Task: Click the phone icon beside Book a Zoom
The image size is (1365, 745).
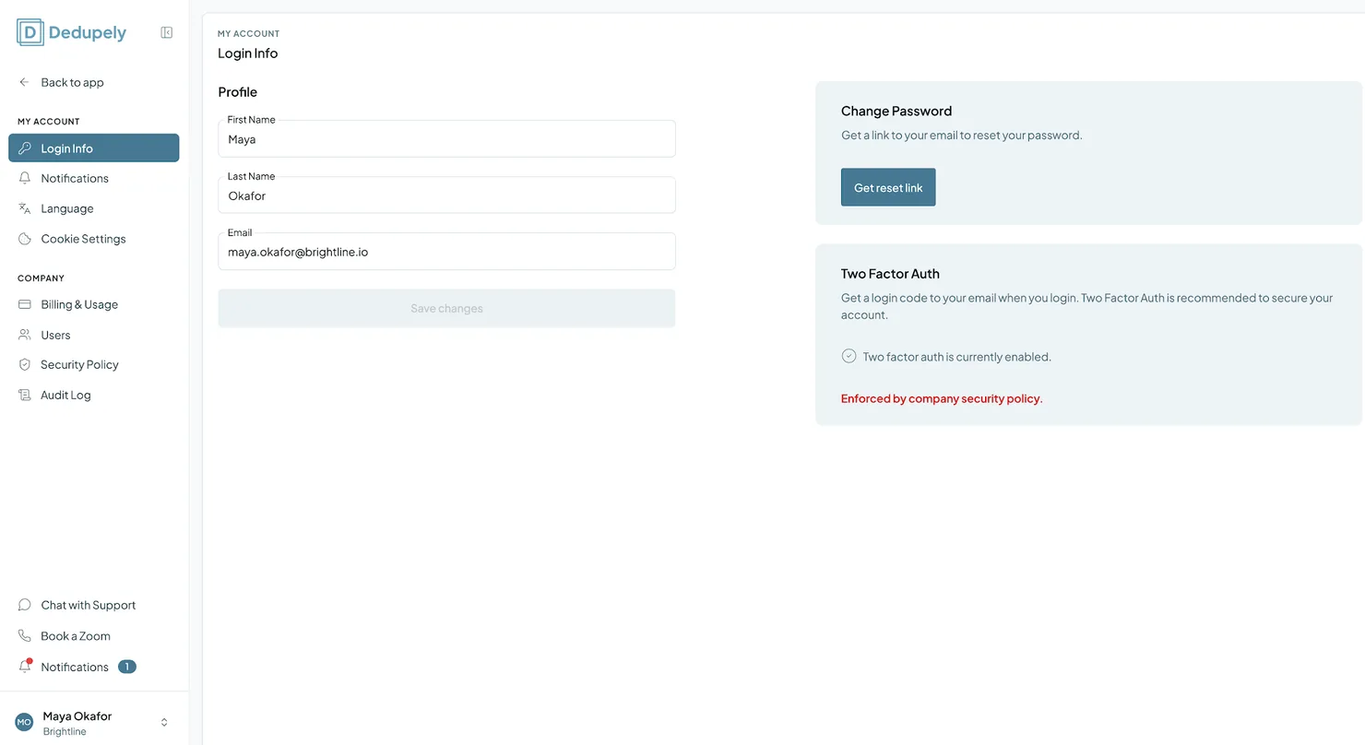Action: click(25, 636)
